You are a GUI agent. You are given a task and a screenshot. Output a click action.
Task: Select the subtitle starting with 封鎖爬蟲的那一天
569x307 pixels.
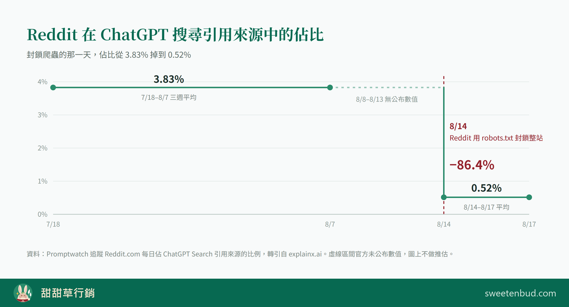coord(109,55)
